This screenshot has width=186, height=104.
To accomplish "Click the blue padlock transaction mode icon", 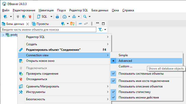I will (x=57, y=17).
